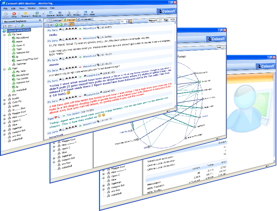This screenshot has height=211, width=277.
Task: Open the File menu
Action: tap(5, 8)
